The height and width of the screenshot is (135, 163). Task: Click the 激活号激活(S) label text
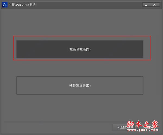point(80,49)
